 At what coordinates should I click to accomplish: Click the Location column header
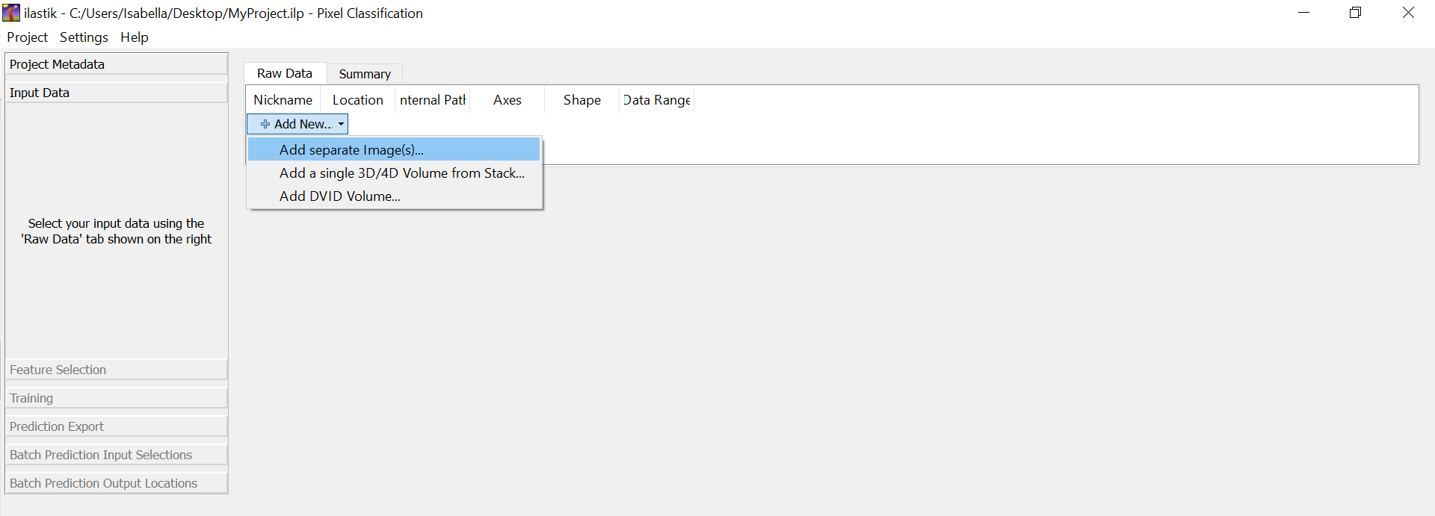tap(358, 100)
